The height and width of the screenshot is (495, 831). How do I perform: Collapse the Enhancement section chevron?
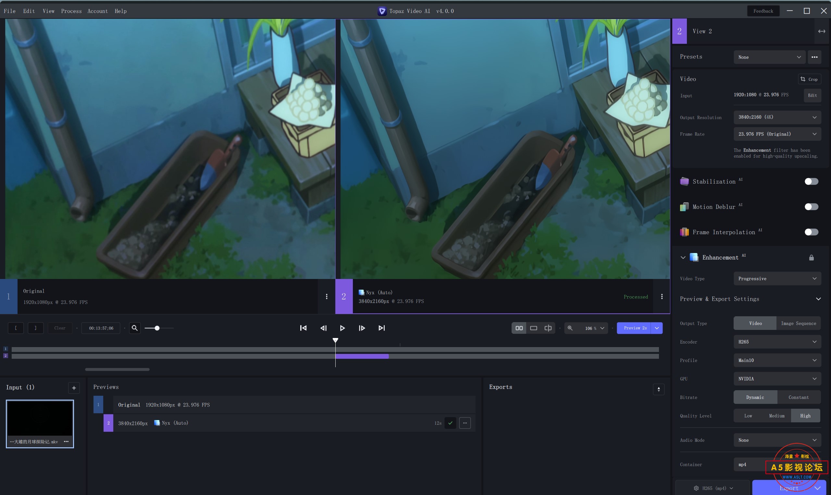pos(683,258)
